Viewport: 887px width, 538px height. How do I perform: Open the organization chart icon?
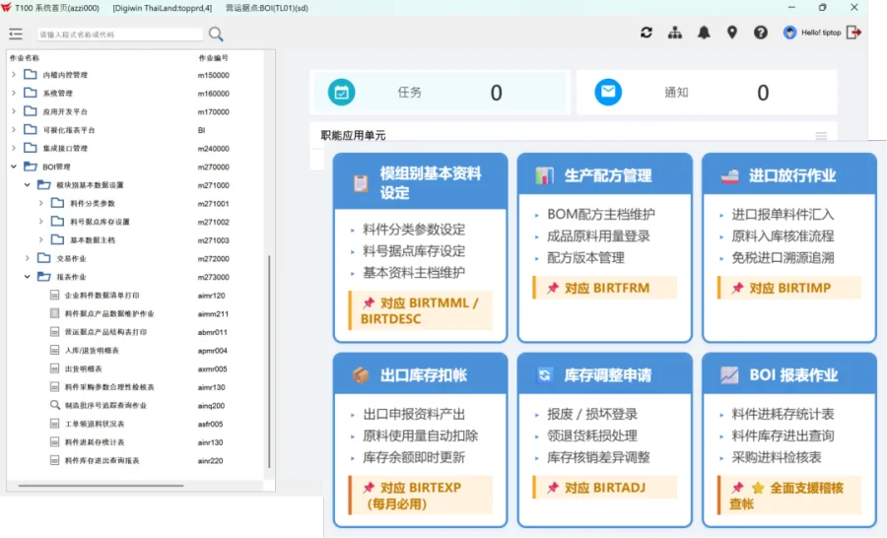tap(675, 33)
